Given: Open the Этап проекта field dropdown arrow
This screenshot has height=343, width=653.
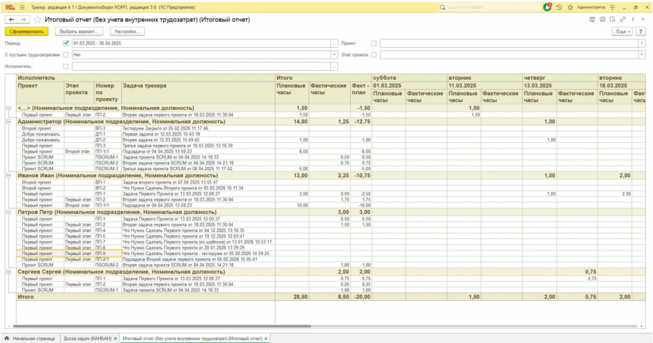Looking at the screenshot, I should pyautogui.click(x=642, y=55).
